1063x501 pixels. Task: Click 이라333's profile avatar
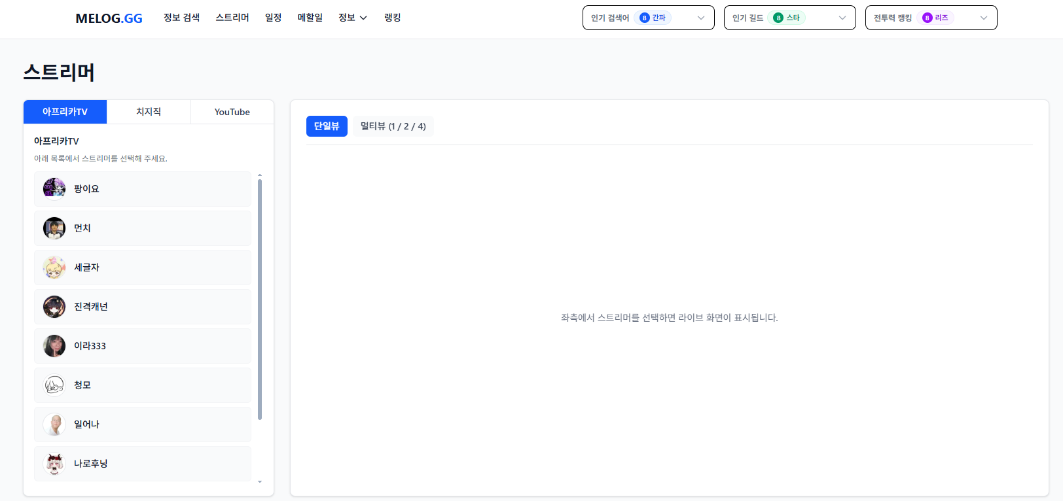pyautogui.click(x=54, y=346)
